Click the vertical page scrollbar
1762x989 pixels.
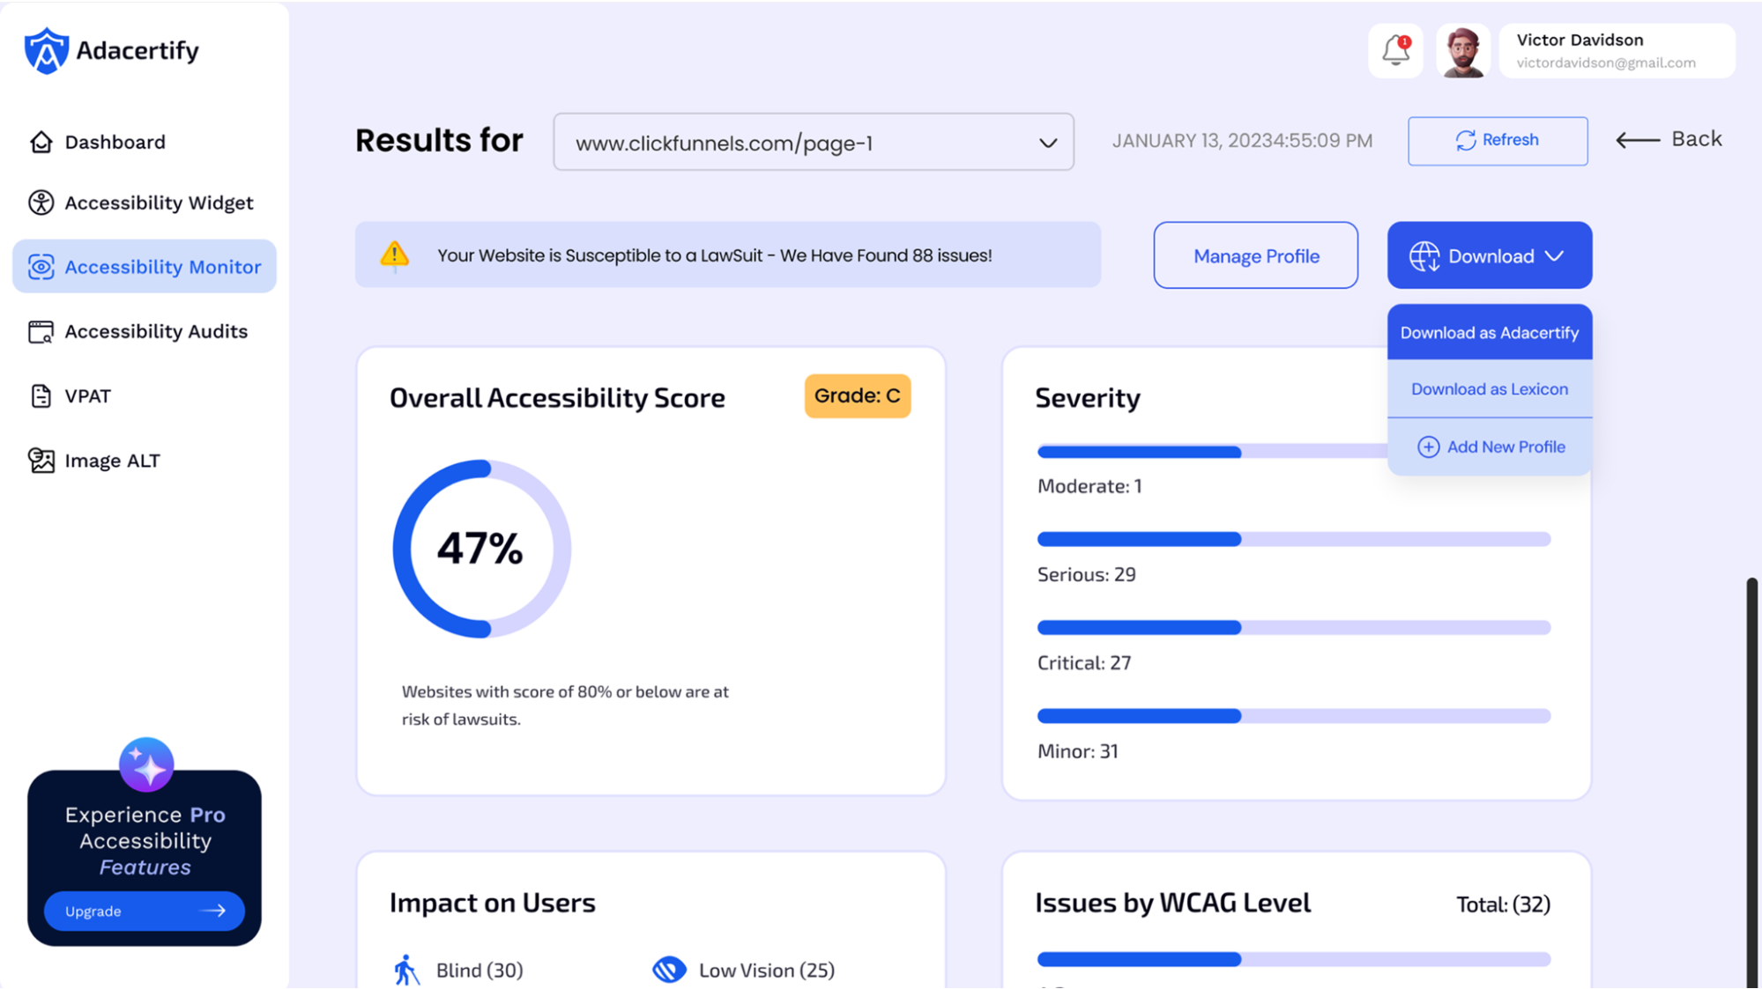click(1751, 782)
